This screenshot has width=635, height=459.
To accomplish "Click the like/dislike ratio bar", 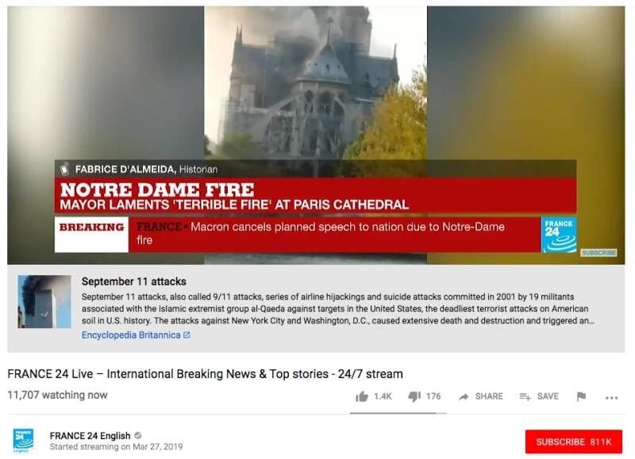I will [398, 413].
